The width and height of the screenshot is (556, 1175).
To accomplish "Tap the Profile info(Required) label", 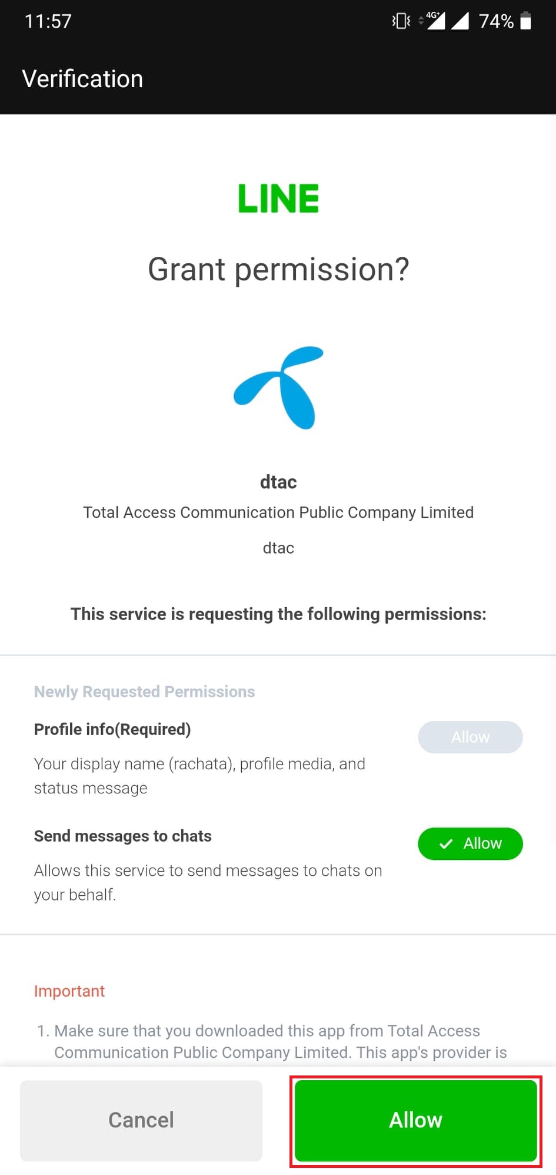I will click(x=112, y=729).
